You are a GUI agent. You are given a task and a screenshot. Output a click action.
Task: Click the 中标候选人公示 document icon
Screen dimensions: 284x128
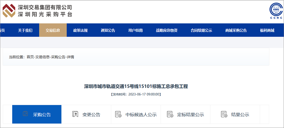(x=118, y=114)
